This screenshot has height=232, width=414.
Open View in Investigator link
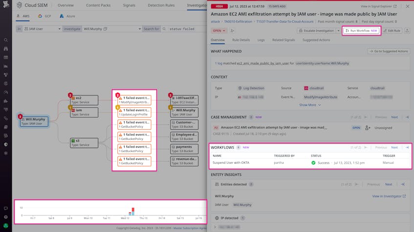389,196
